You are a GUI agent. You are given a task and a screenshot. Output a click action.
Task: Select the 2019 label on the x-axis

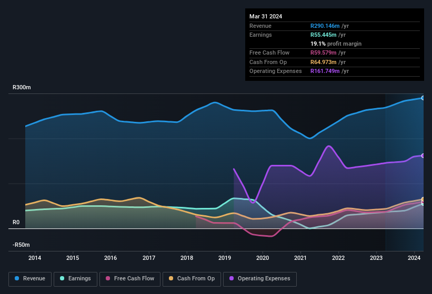[225, 258]
